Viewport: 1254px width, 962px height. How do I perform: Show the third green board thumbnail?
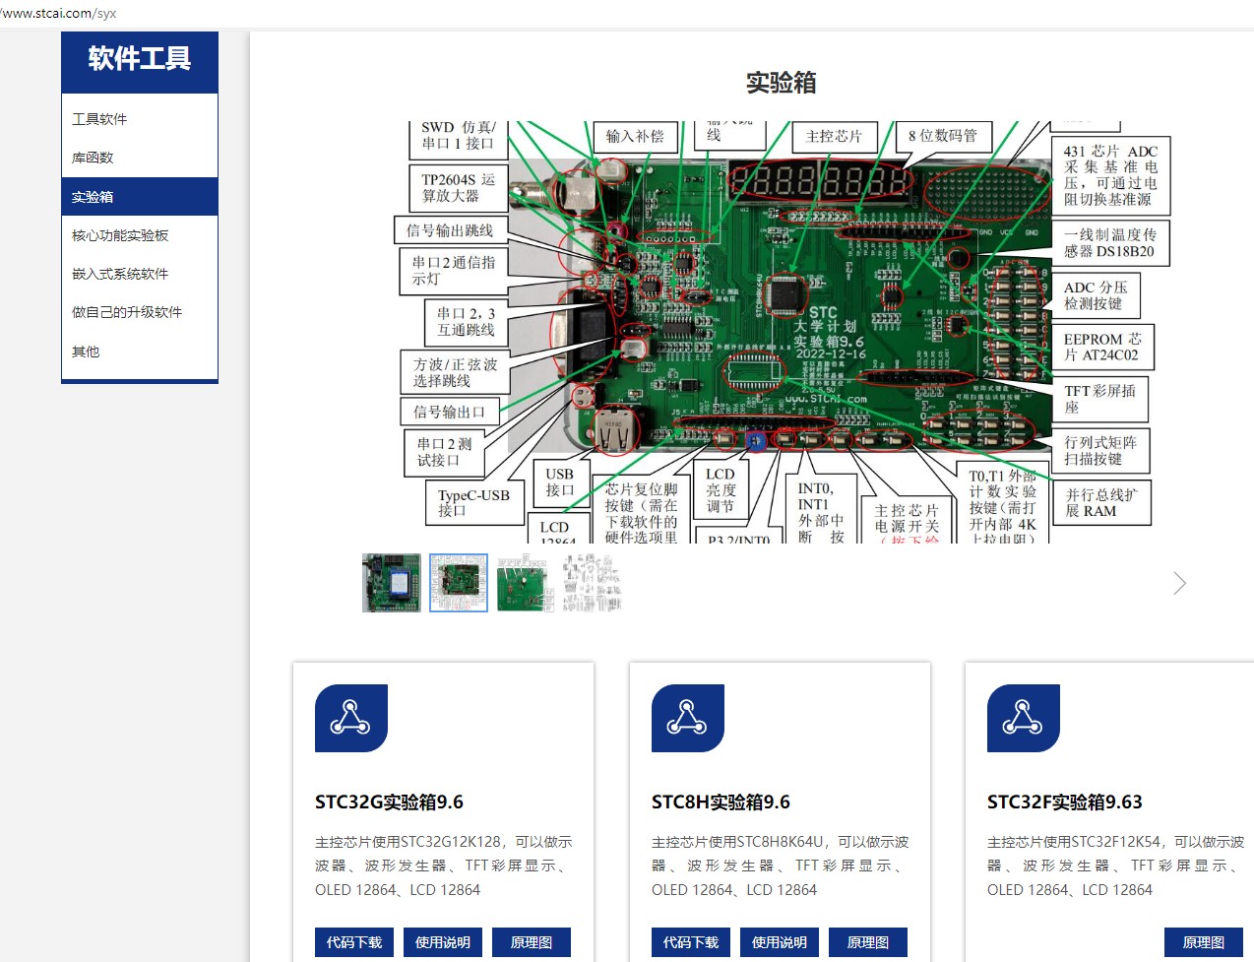click(x=526, y=583)
